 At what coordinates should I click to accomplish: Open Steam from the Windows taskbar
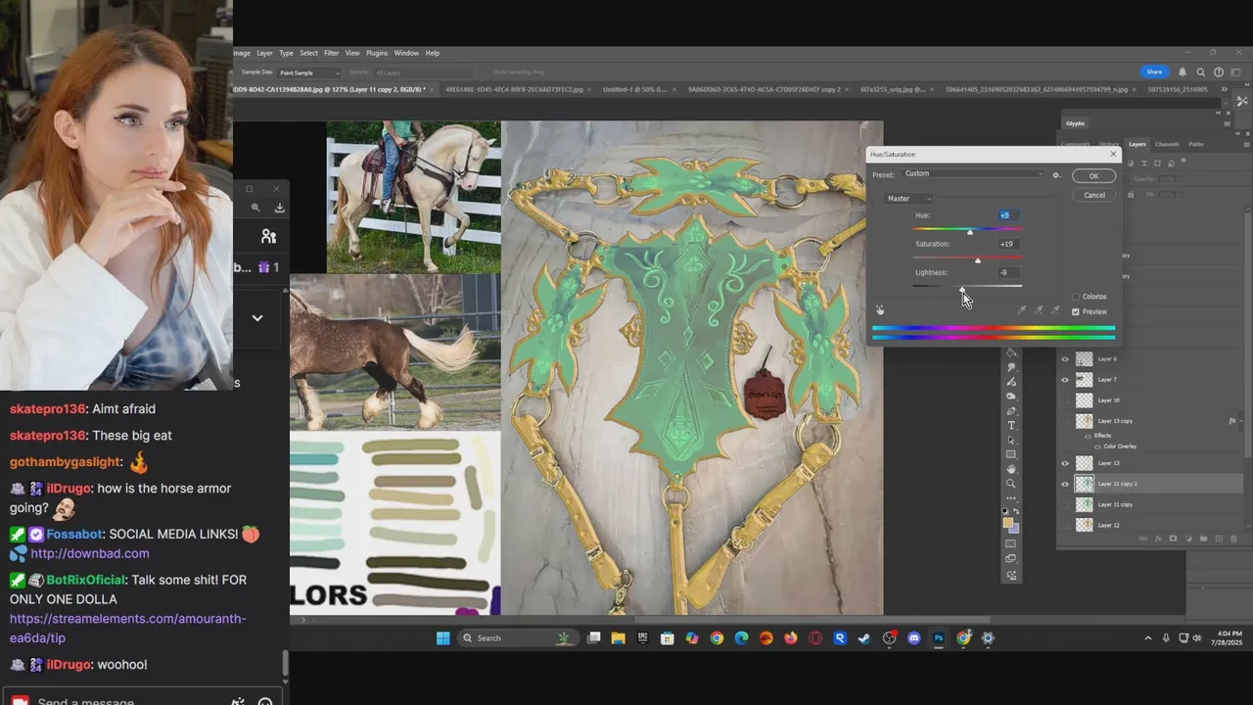[864, 638]
